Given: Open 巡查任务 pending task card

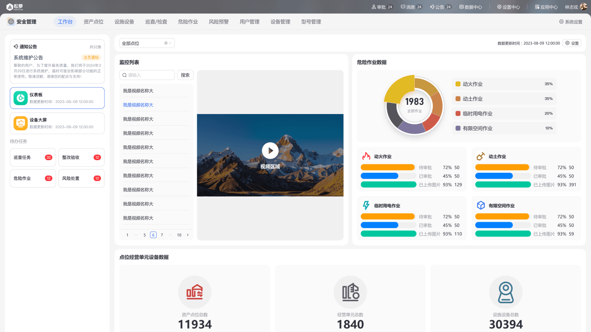Looking at the screenshot, I should point(33,157).
